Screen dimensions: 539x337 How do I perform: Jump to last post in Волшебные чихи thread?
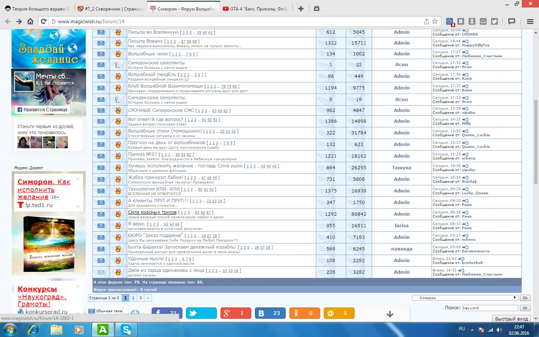coord(465,52)
